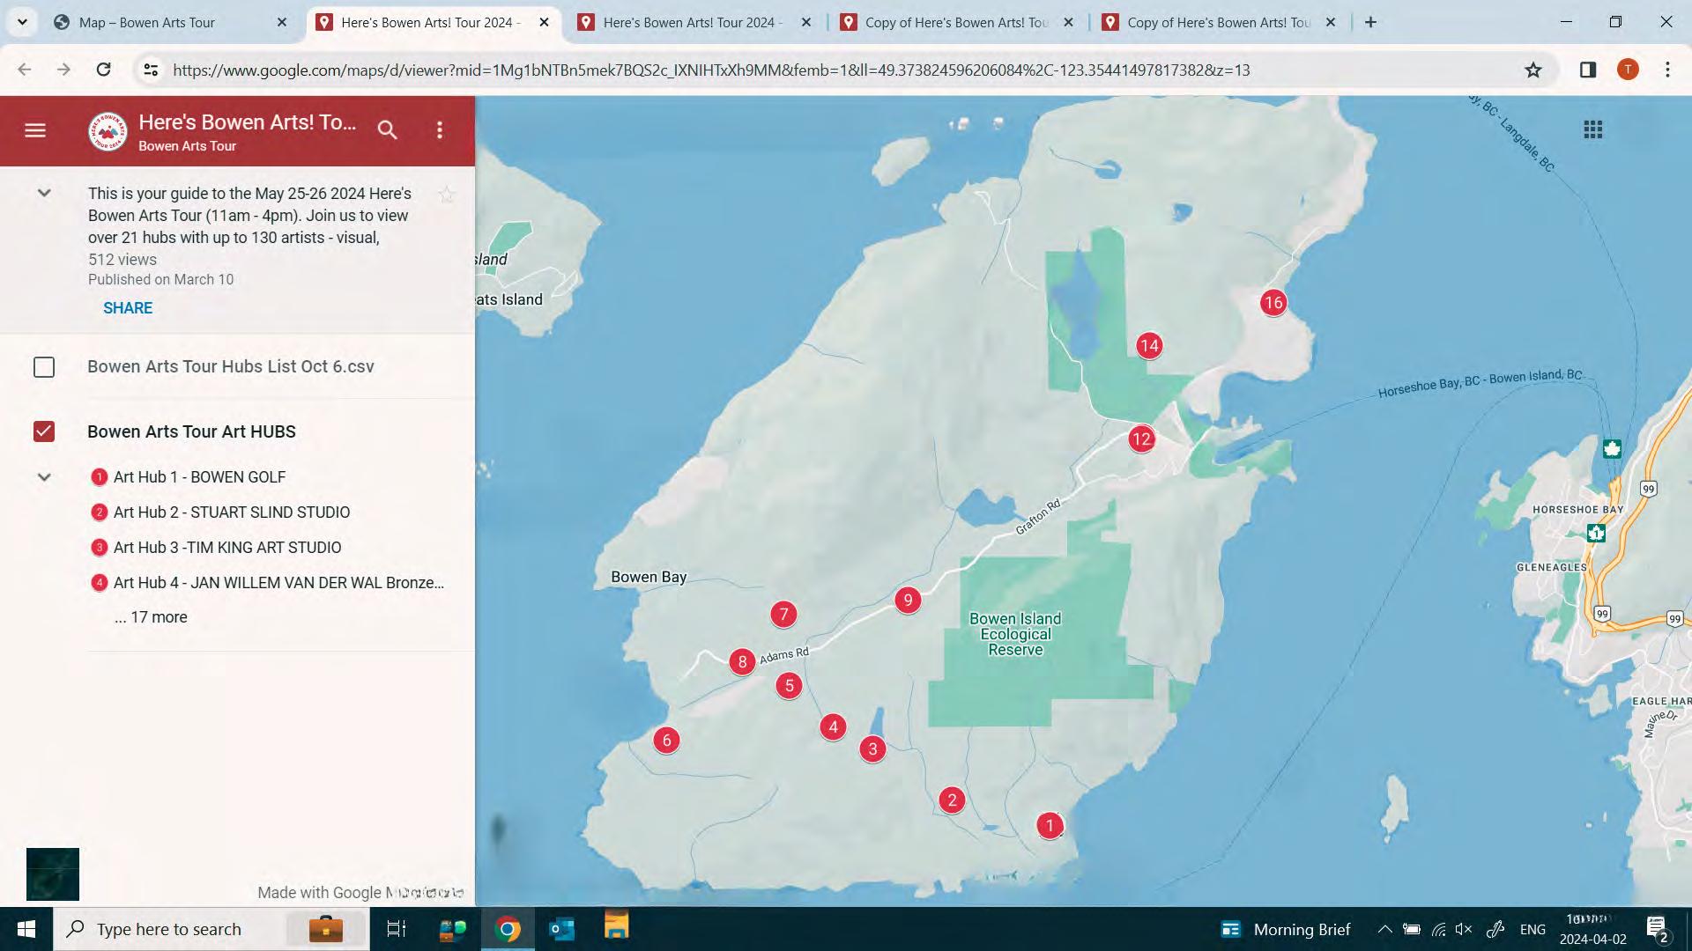Click the satellite basemap thumbnail
Screen dimensions: 1692x951
pos(53,874)
